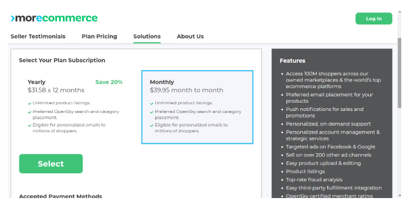Click checkmark beside Yearly OpenSky search placement
Image resolution: width=409 pixels, height=213 pixels.
tap(30, 112)
